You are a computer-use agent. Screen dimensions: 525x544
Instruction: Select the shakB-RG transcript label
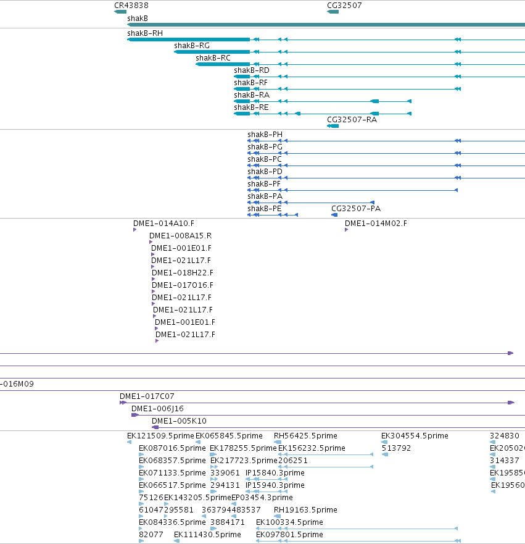point(192,46)
